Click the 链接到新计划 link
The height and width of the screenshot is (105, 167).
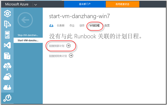pos(57,46)
